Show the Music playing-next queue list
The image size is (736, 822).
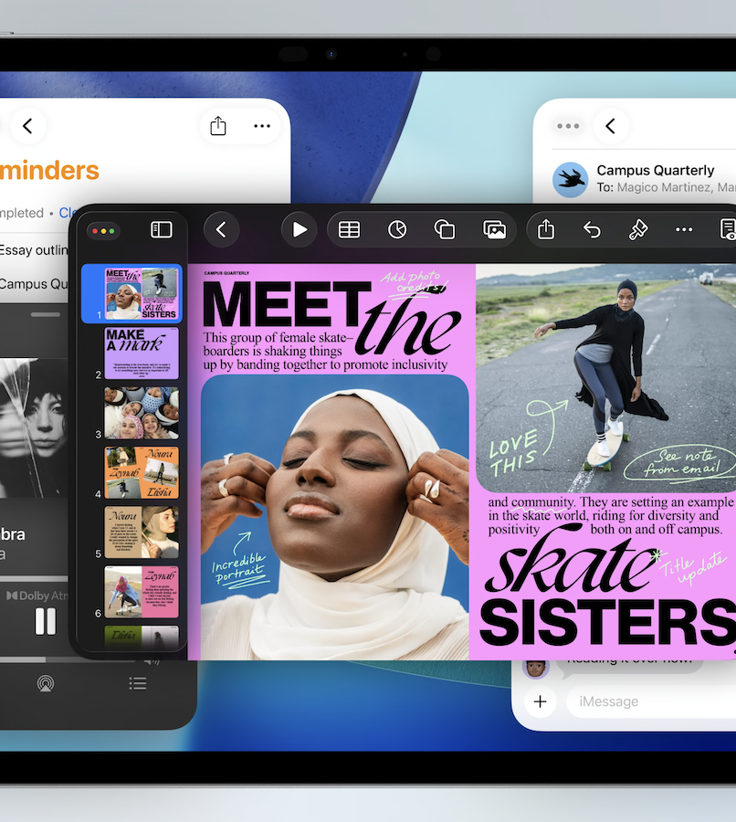pyautogui.click(x=138, y=683)
